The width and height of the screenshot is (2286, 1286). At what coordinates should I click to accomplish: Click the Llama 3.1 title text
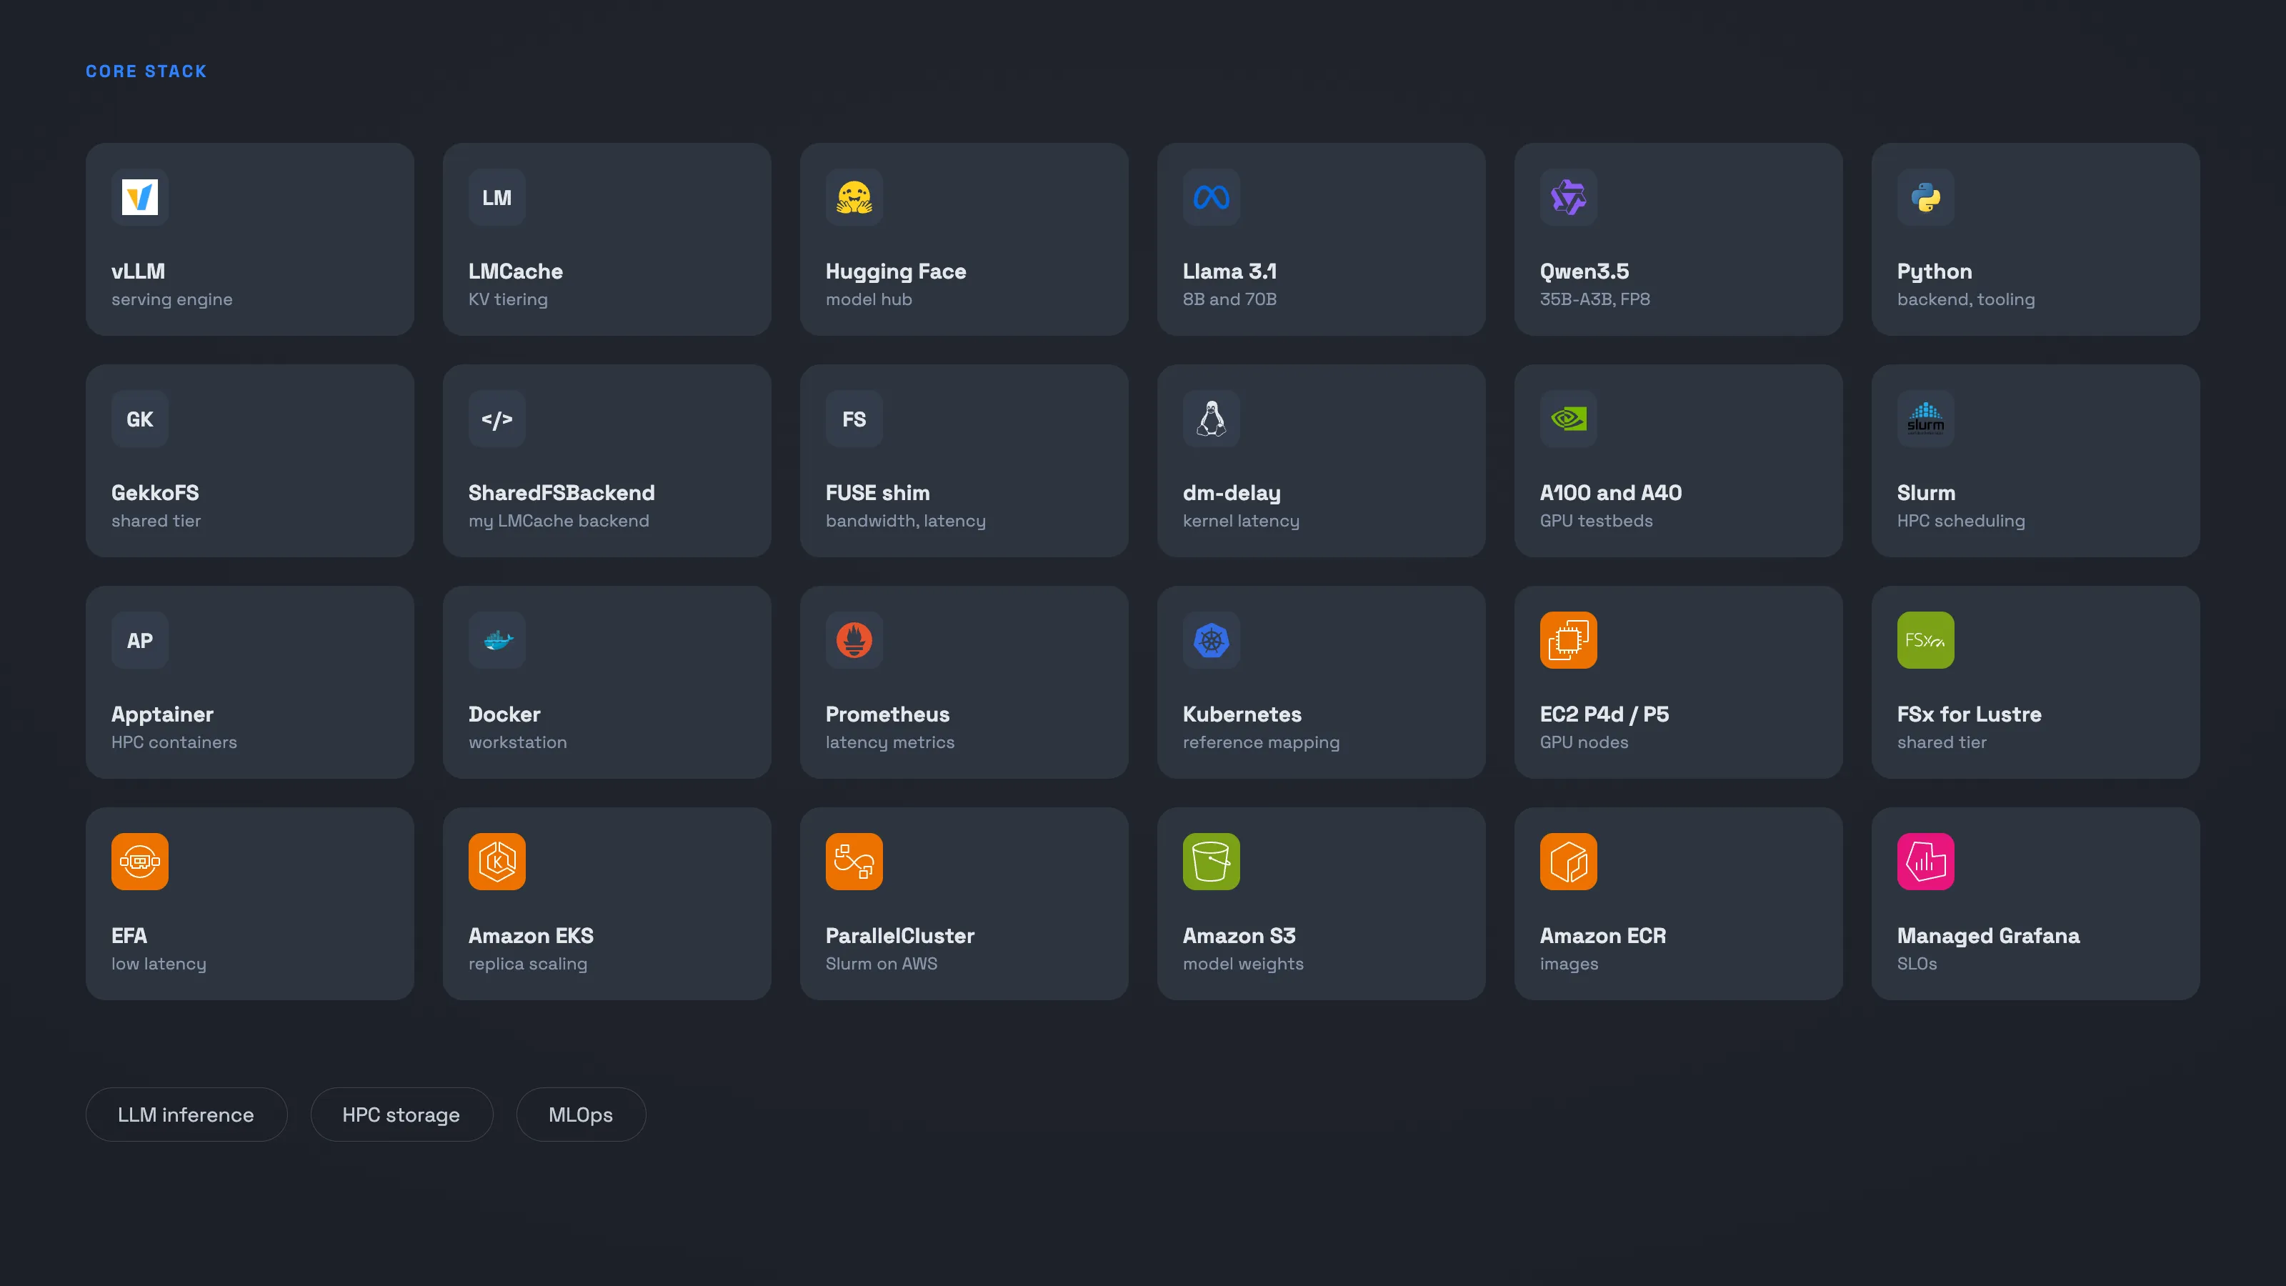tap(1230, 271)
